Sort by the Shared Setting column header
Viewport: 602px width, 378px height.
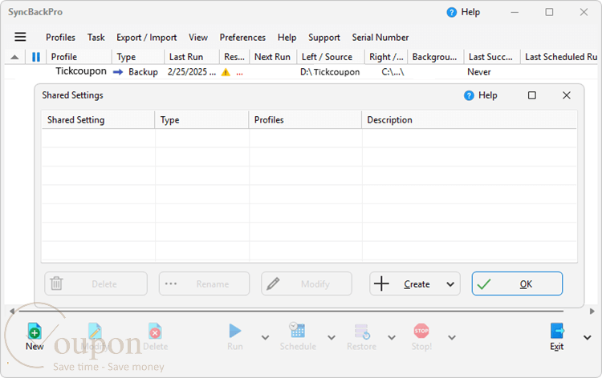pos(98,120)
